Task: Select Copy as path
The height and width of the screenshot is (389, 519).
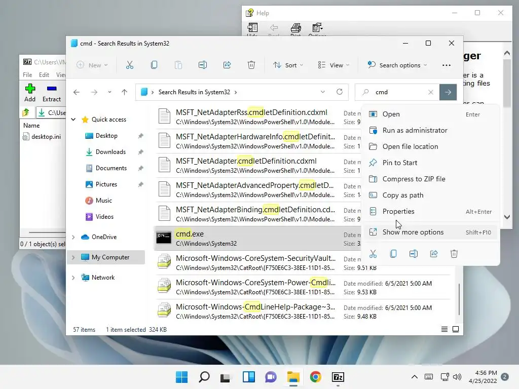Action: [431, 195]
